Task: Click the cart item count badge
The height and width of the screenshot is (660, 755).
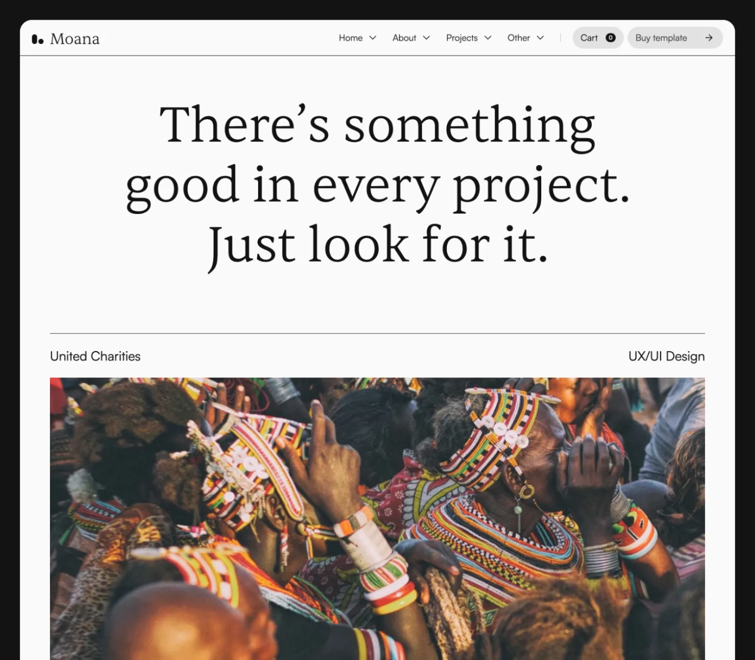Action: point(611,38)
